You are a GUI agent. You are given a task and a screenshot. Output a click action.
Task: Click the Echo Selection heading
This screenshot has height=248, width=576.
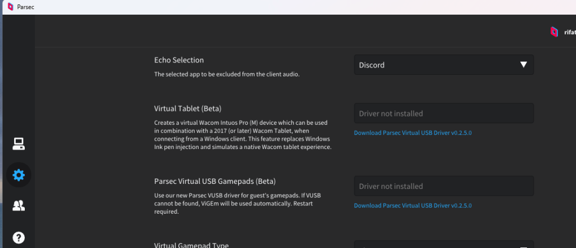point(179,60)
